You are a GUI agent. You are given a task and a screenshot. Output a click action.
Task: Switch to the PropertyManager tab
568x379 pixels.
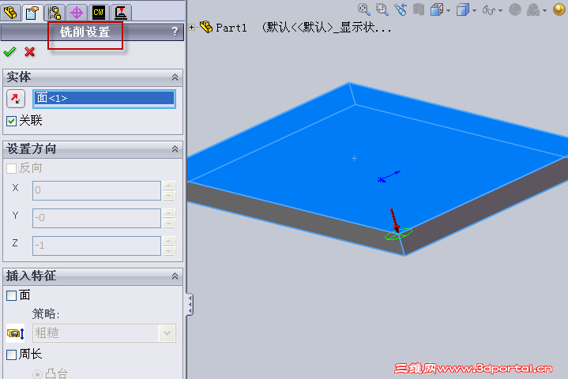pos(32,13)
